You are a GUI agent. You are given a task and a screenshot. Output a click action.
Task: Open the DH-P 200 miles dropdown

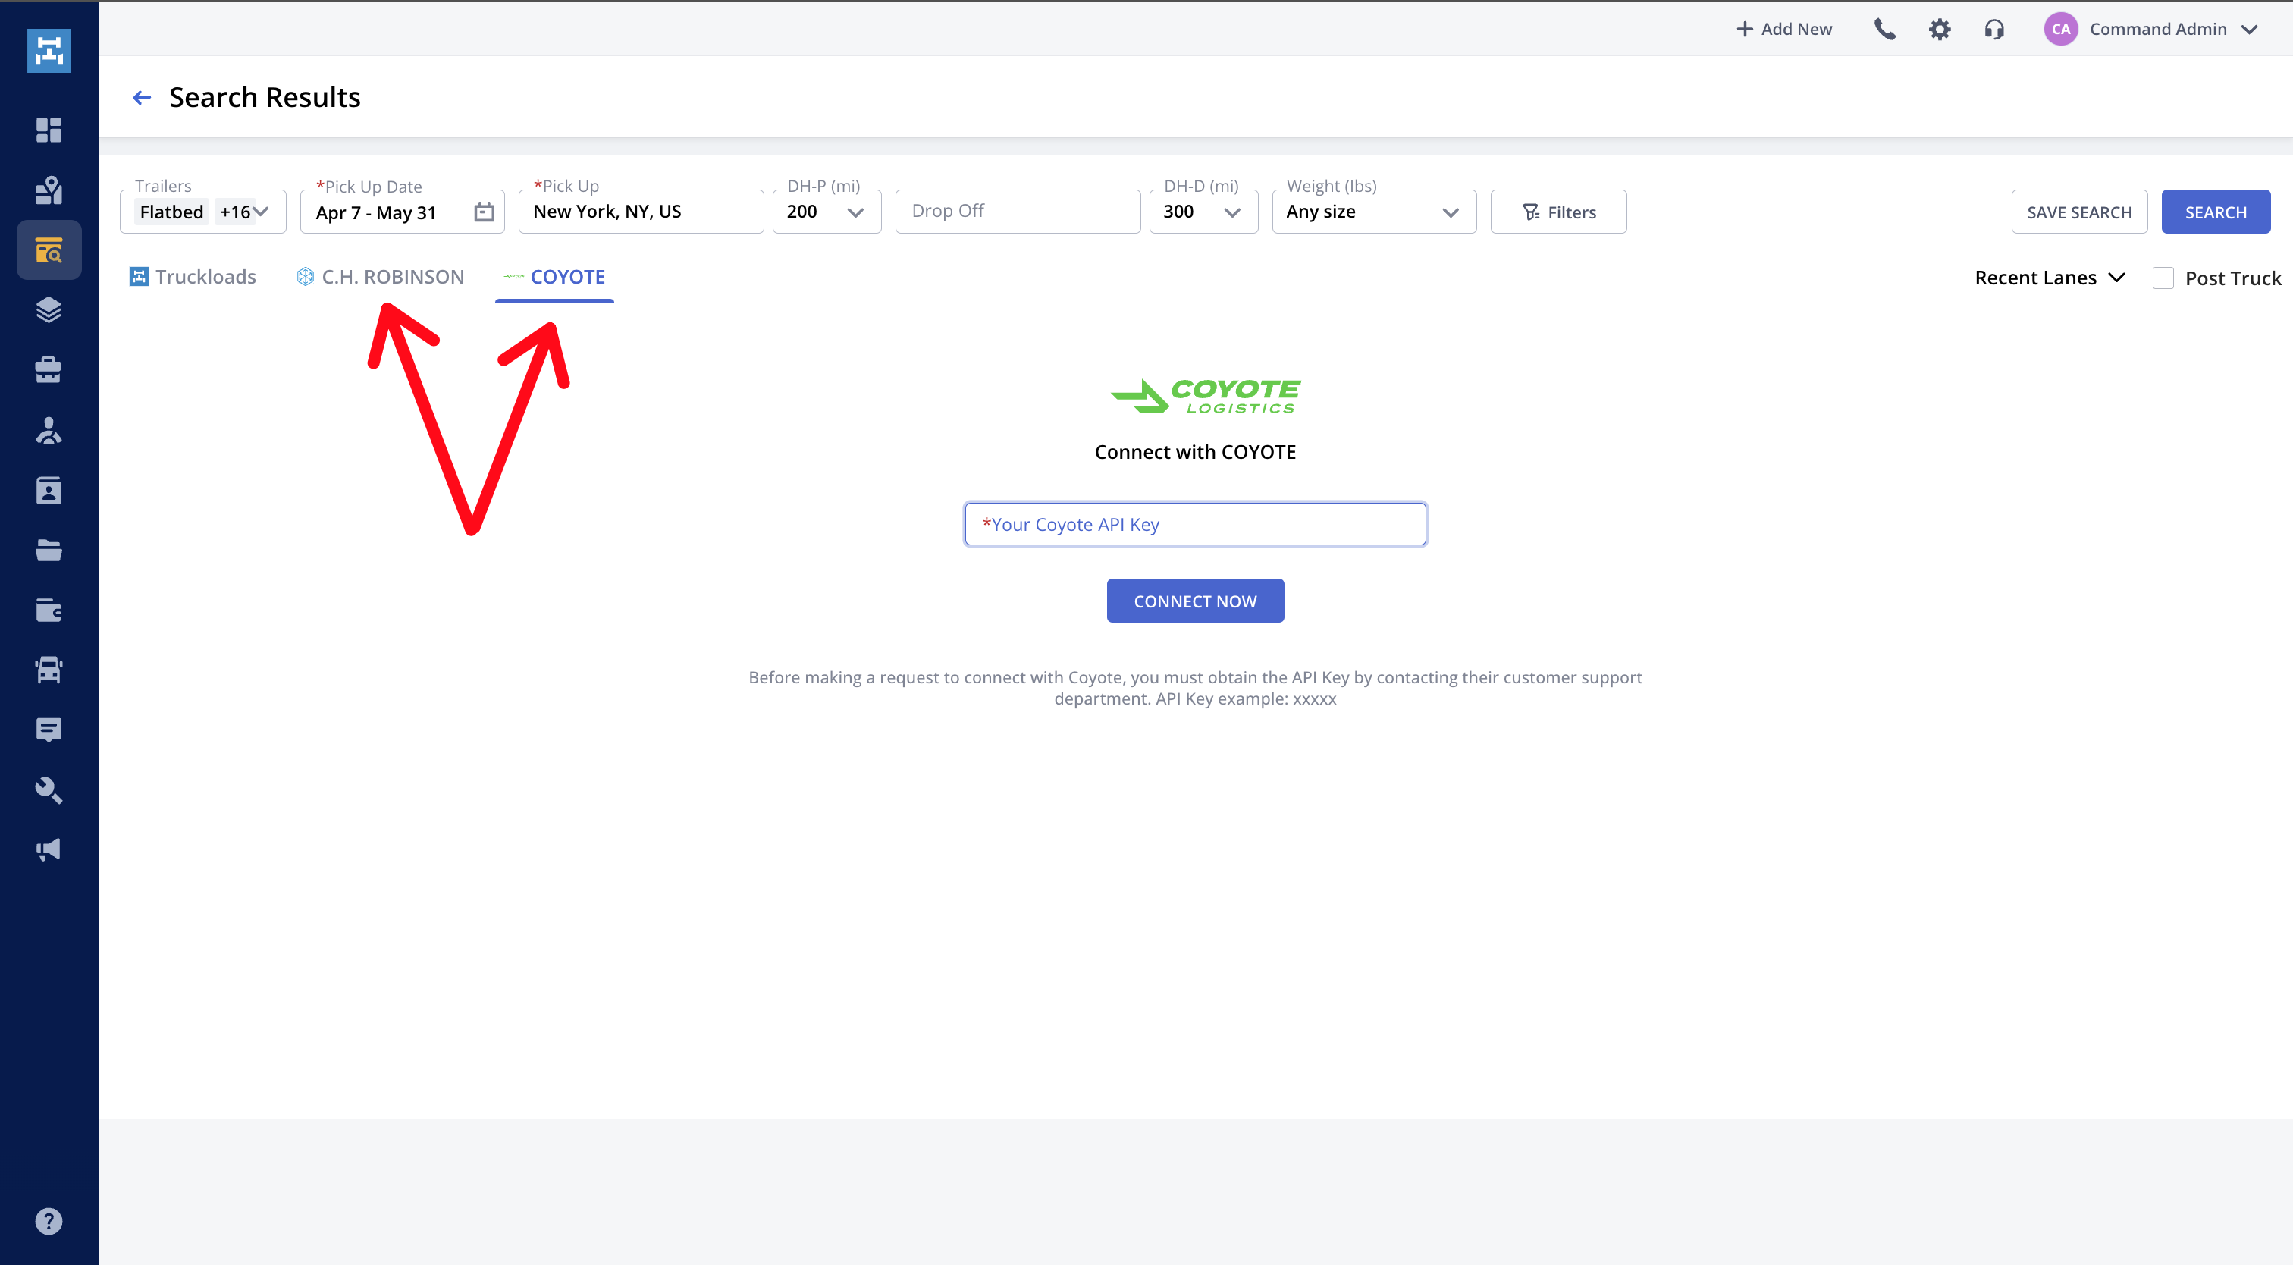pos(827,212)
